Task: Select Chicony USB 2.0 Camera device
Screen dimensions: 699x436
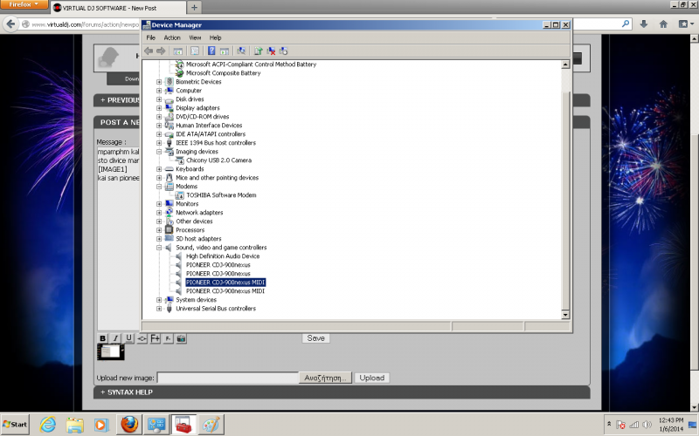Action: pos(218,160)
